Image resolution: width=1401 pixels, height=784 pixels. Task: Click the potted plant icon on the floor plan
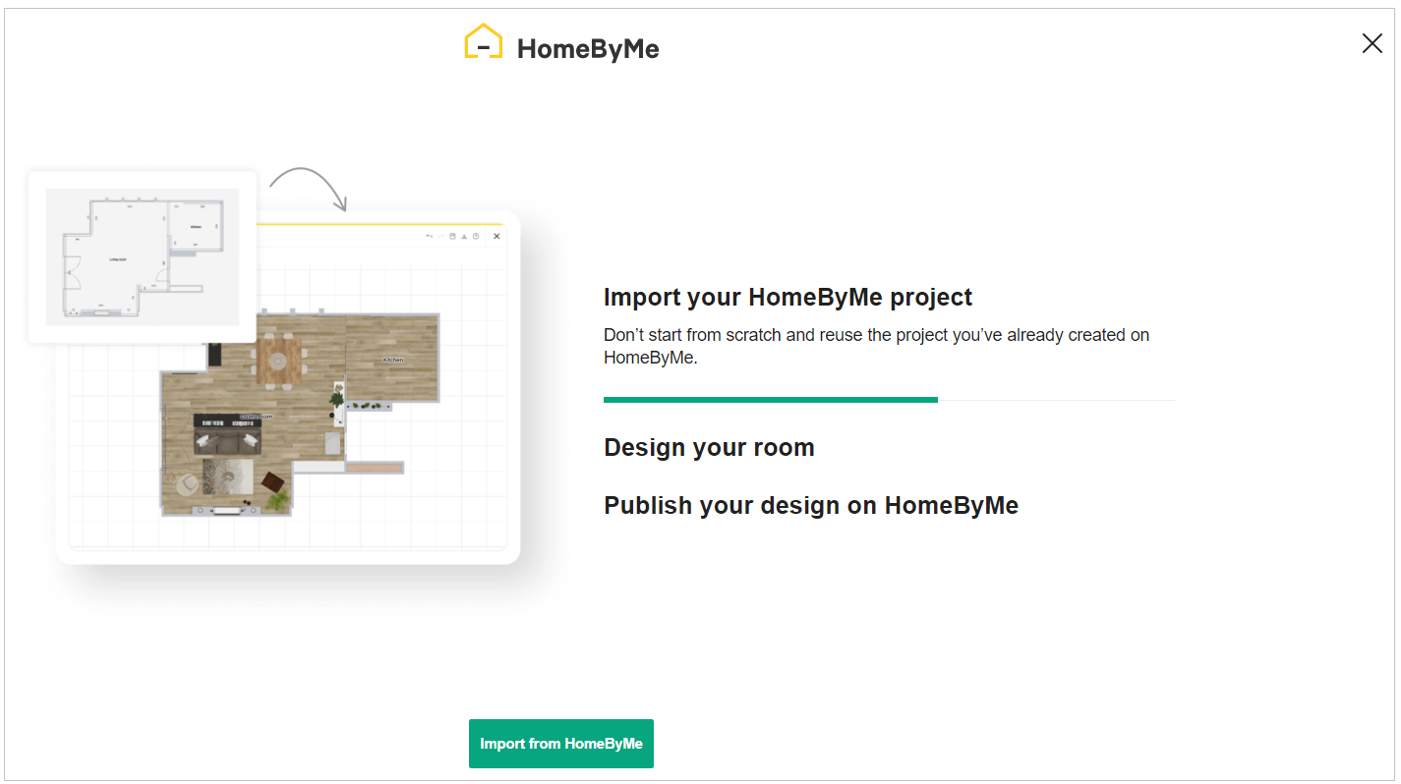pyautogui.click(x=337, y=398)
